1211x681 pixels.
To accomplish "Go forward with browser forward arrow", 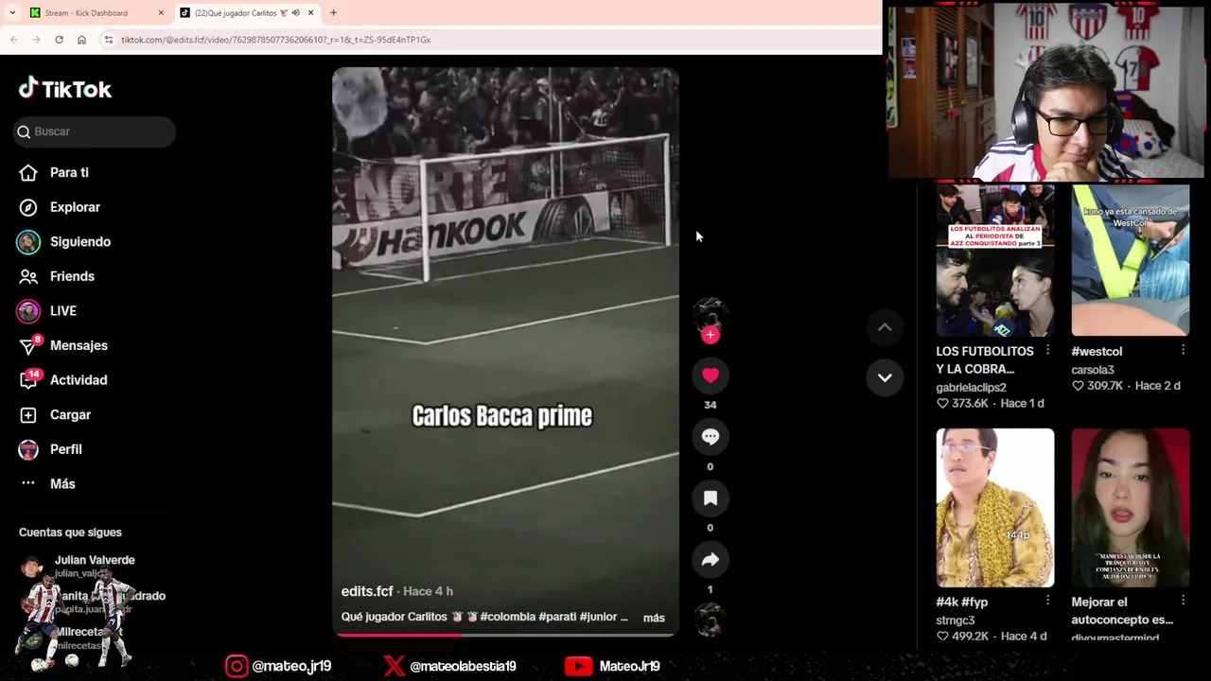I will tap(36, 40).
